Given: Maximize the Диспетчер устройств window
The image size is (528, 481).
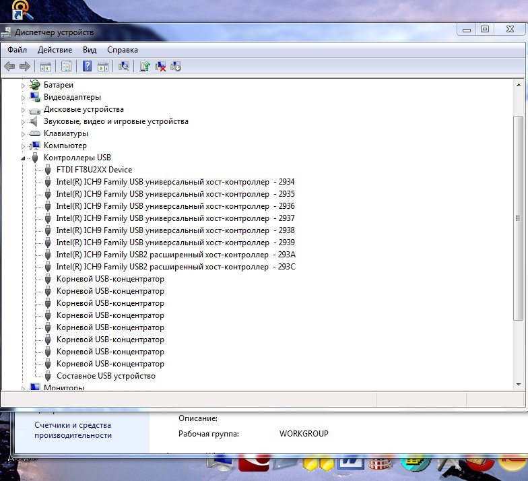Looking at the screenshot, I should (x=485, y=30).
